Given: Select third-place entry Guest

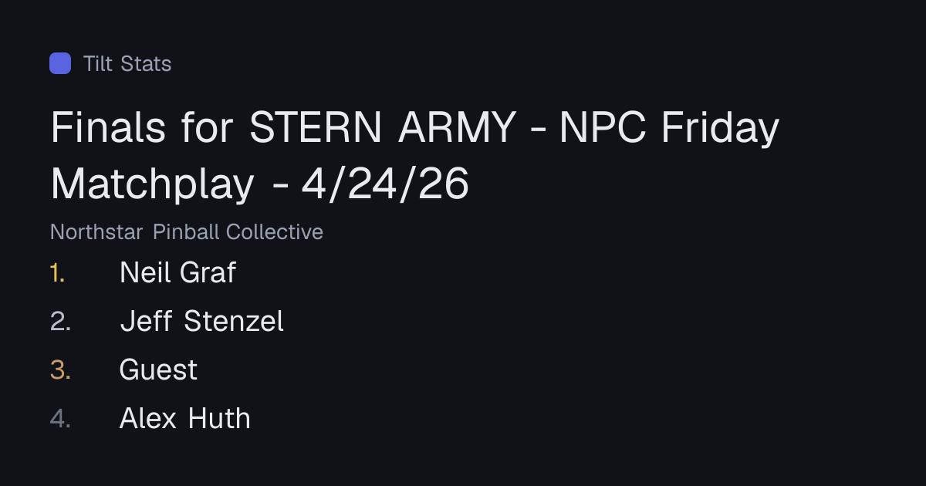Looking at the screenshot, I should (x=158, y=370).
